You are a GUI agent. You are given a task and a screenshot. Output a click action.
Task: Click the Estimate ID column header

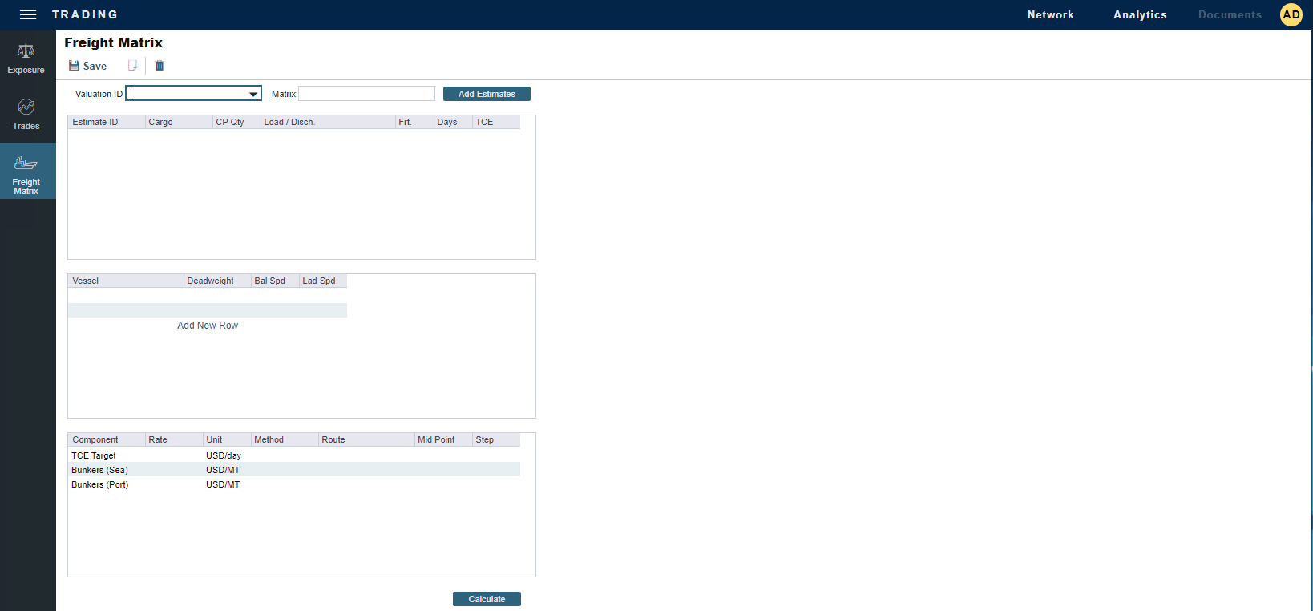[x=95, y=122]
